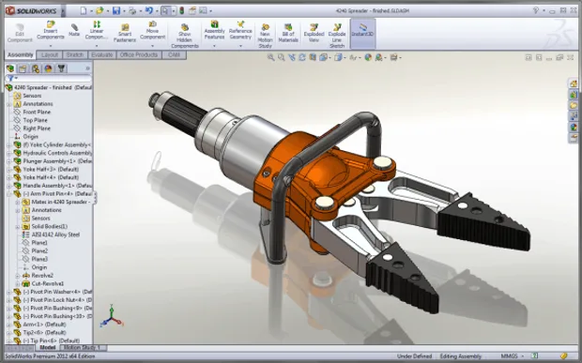Click the Edit Component tool
Screen dimensions: 582x363
click(x=20, y=33)
